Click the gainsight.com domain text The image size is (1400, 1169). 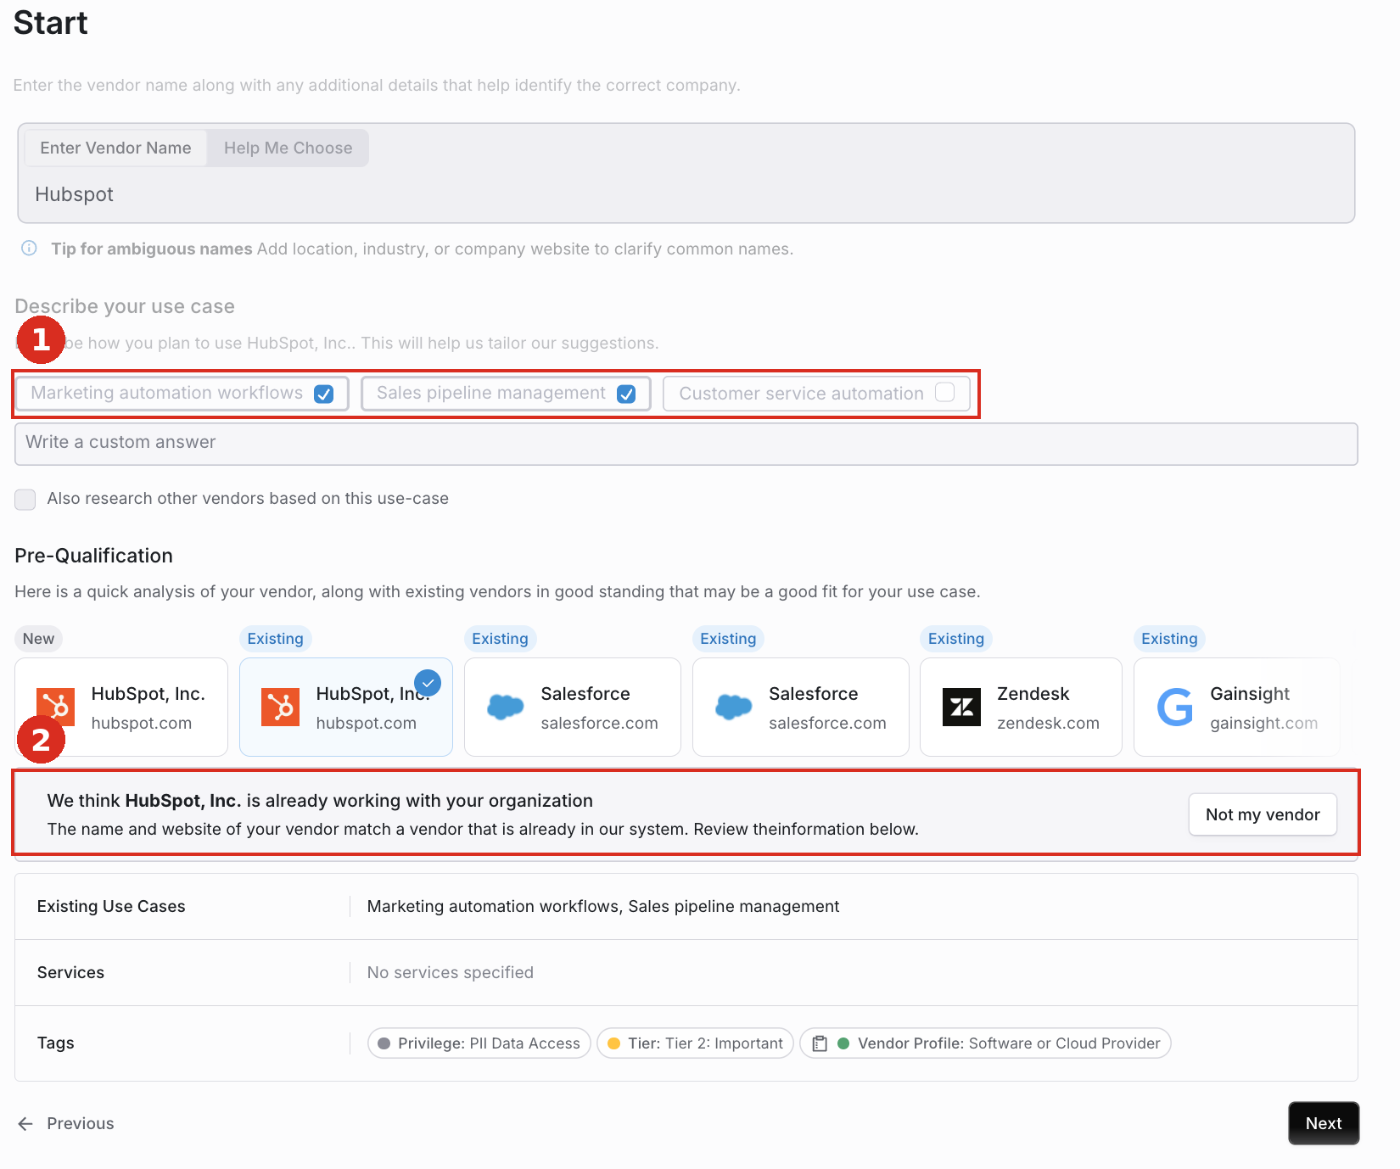click(x=1263, y=723)
